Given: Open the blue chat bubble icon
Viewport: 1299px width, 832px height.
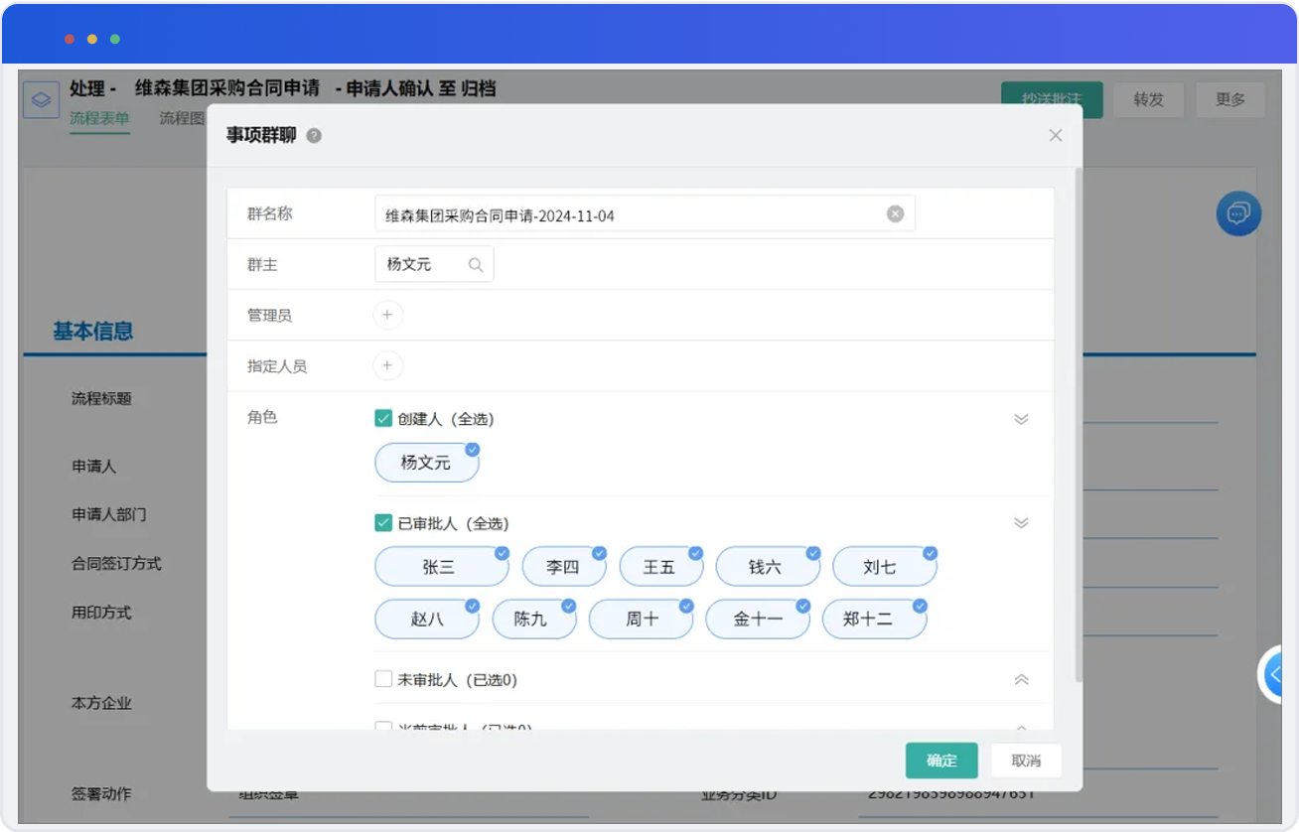Looking at the screenshot, I should [1238, 213].
